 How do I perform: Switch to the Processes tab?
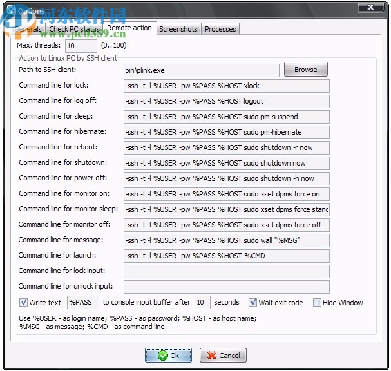pos(220,29)
